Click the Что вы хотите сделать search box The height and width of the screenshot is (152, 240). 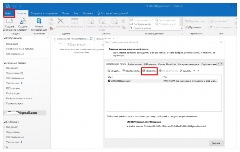(113, 13)
